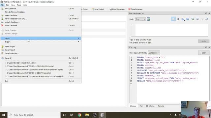Click SQL log line PRAGMA encoding
The width and height of the screenshot is (211, 118).
coord(146,65)
